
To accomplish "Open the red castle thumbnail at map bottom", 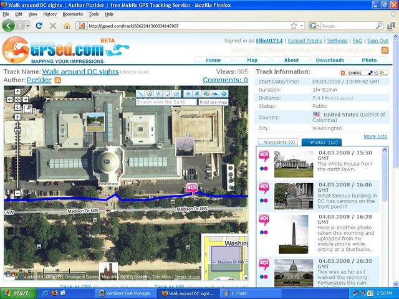I will (108, 272).
